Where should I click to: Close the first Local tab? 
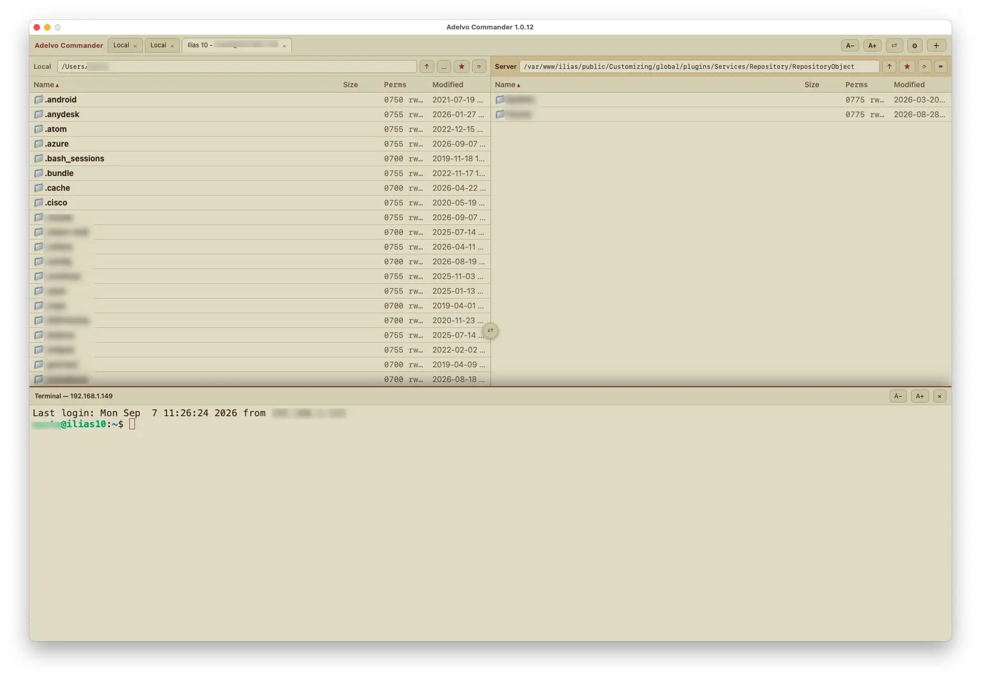(135, 46)
